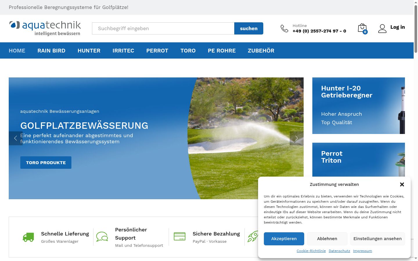The image size is (418, 261).
Task: Click the green delivery truck icon
Action: point(28,237)
